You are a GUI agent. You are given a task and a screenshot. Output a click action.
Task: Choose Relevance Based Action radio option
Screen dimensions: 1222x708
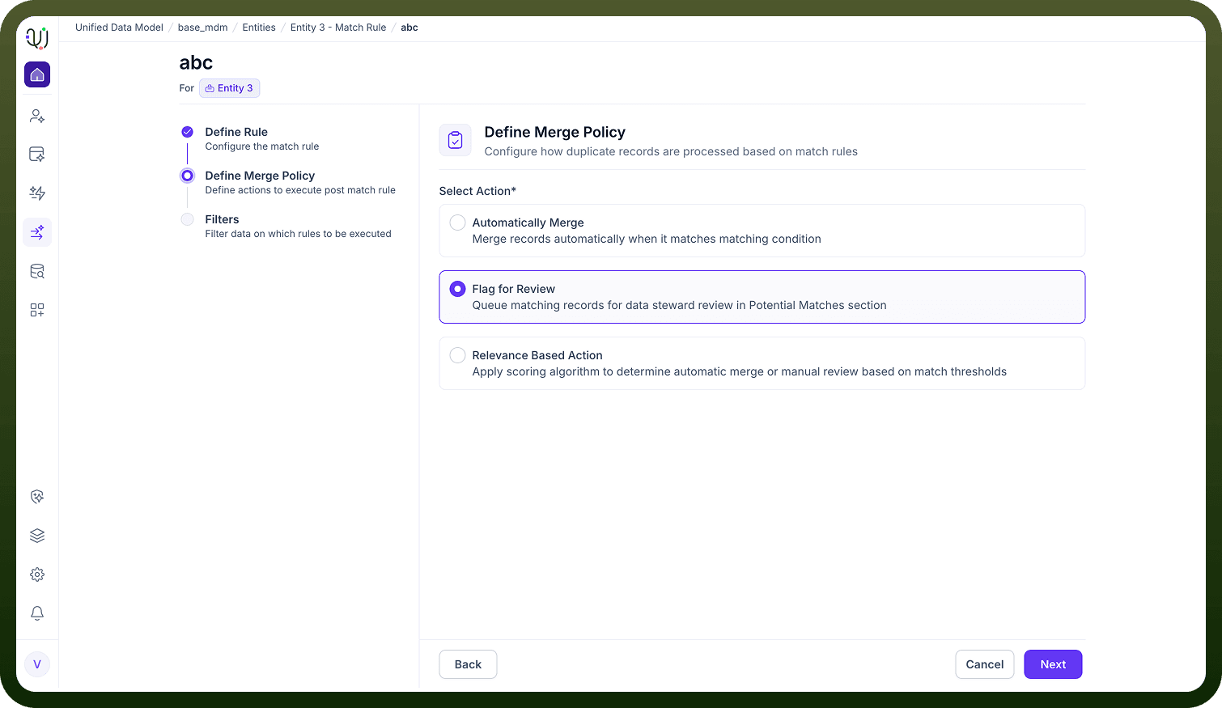(762, 363)
